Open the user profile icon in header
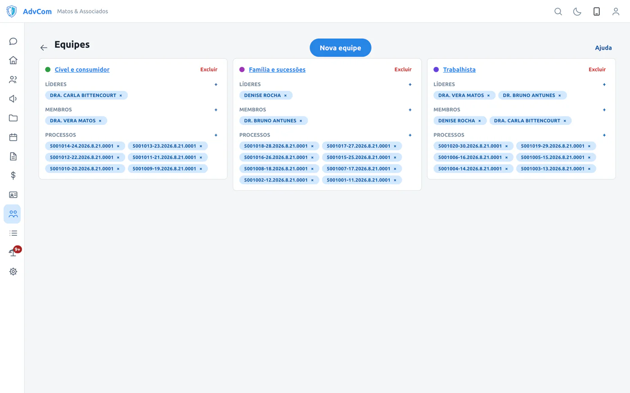The image size is (630, 393). click(616, 12)
